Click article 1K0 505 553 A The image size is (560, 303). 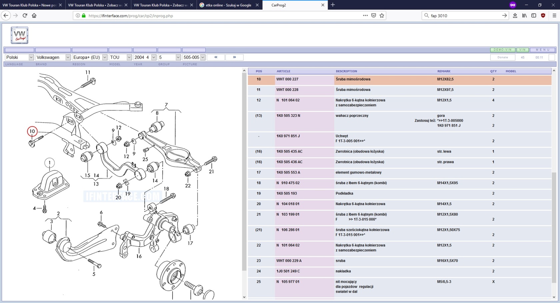pyautogui.click(x=288, y=172)
